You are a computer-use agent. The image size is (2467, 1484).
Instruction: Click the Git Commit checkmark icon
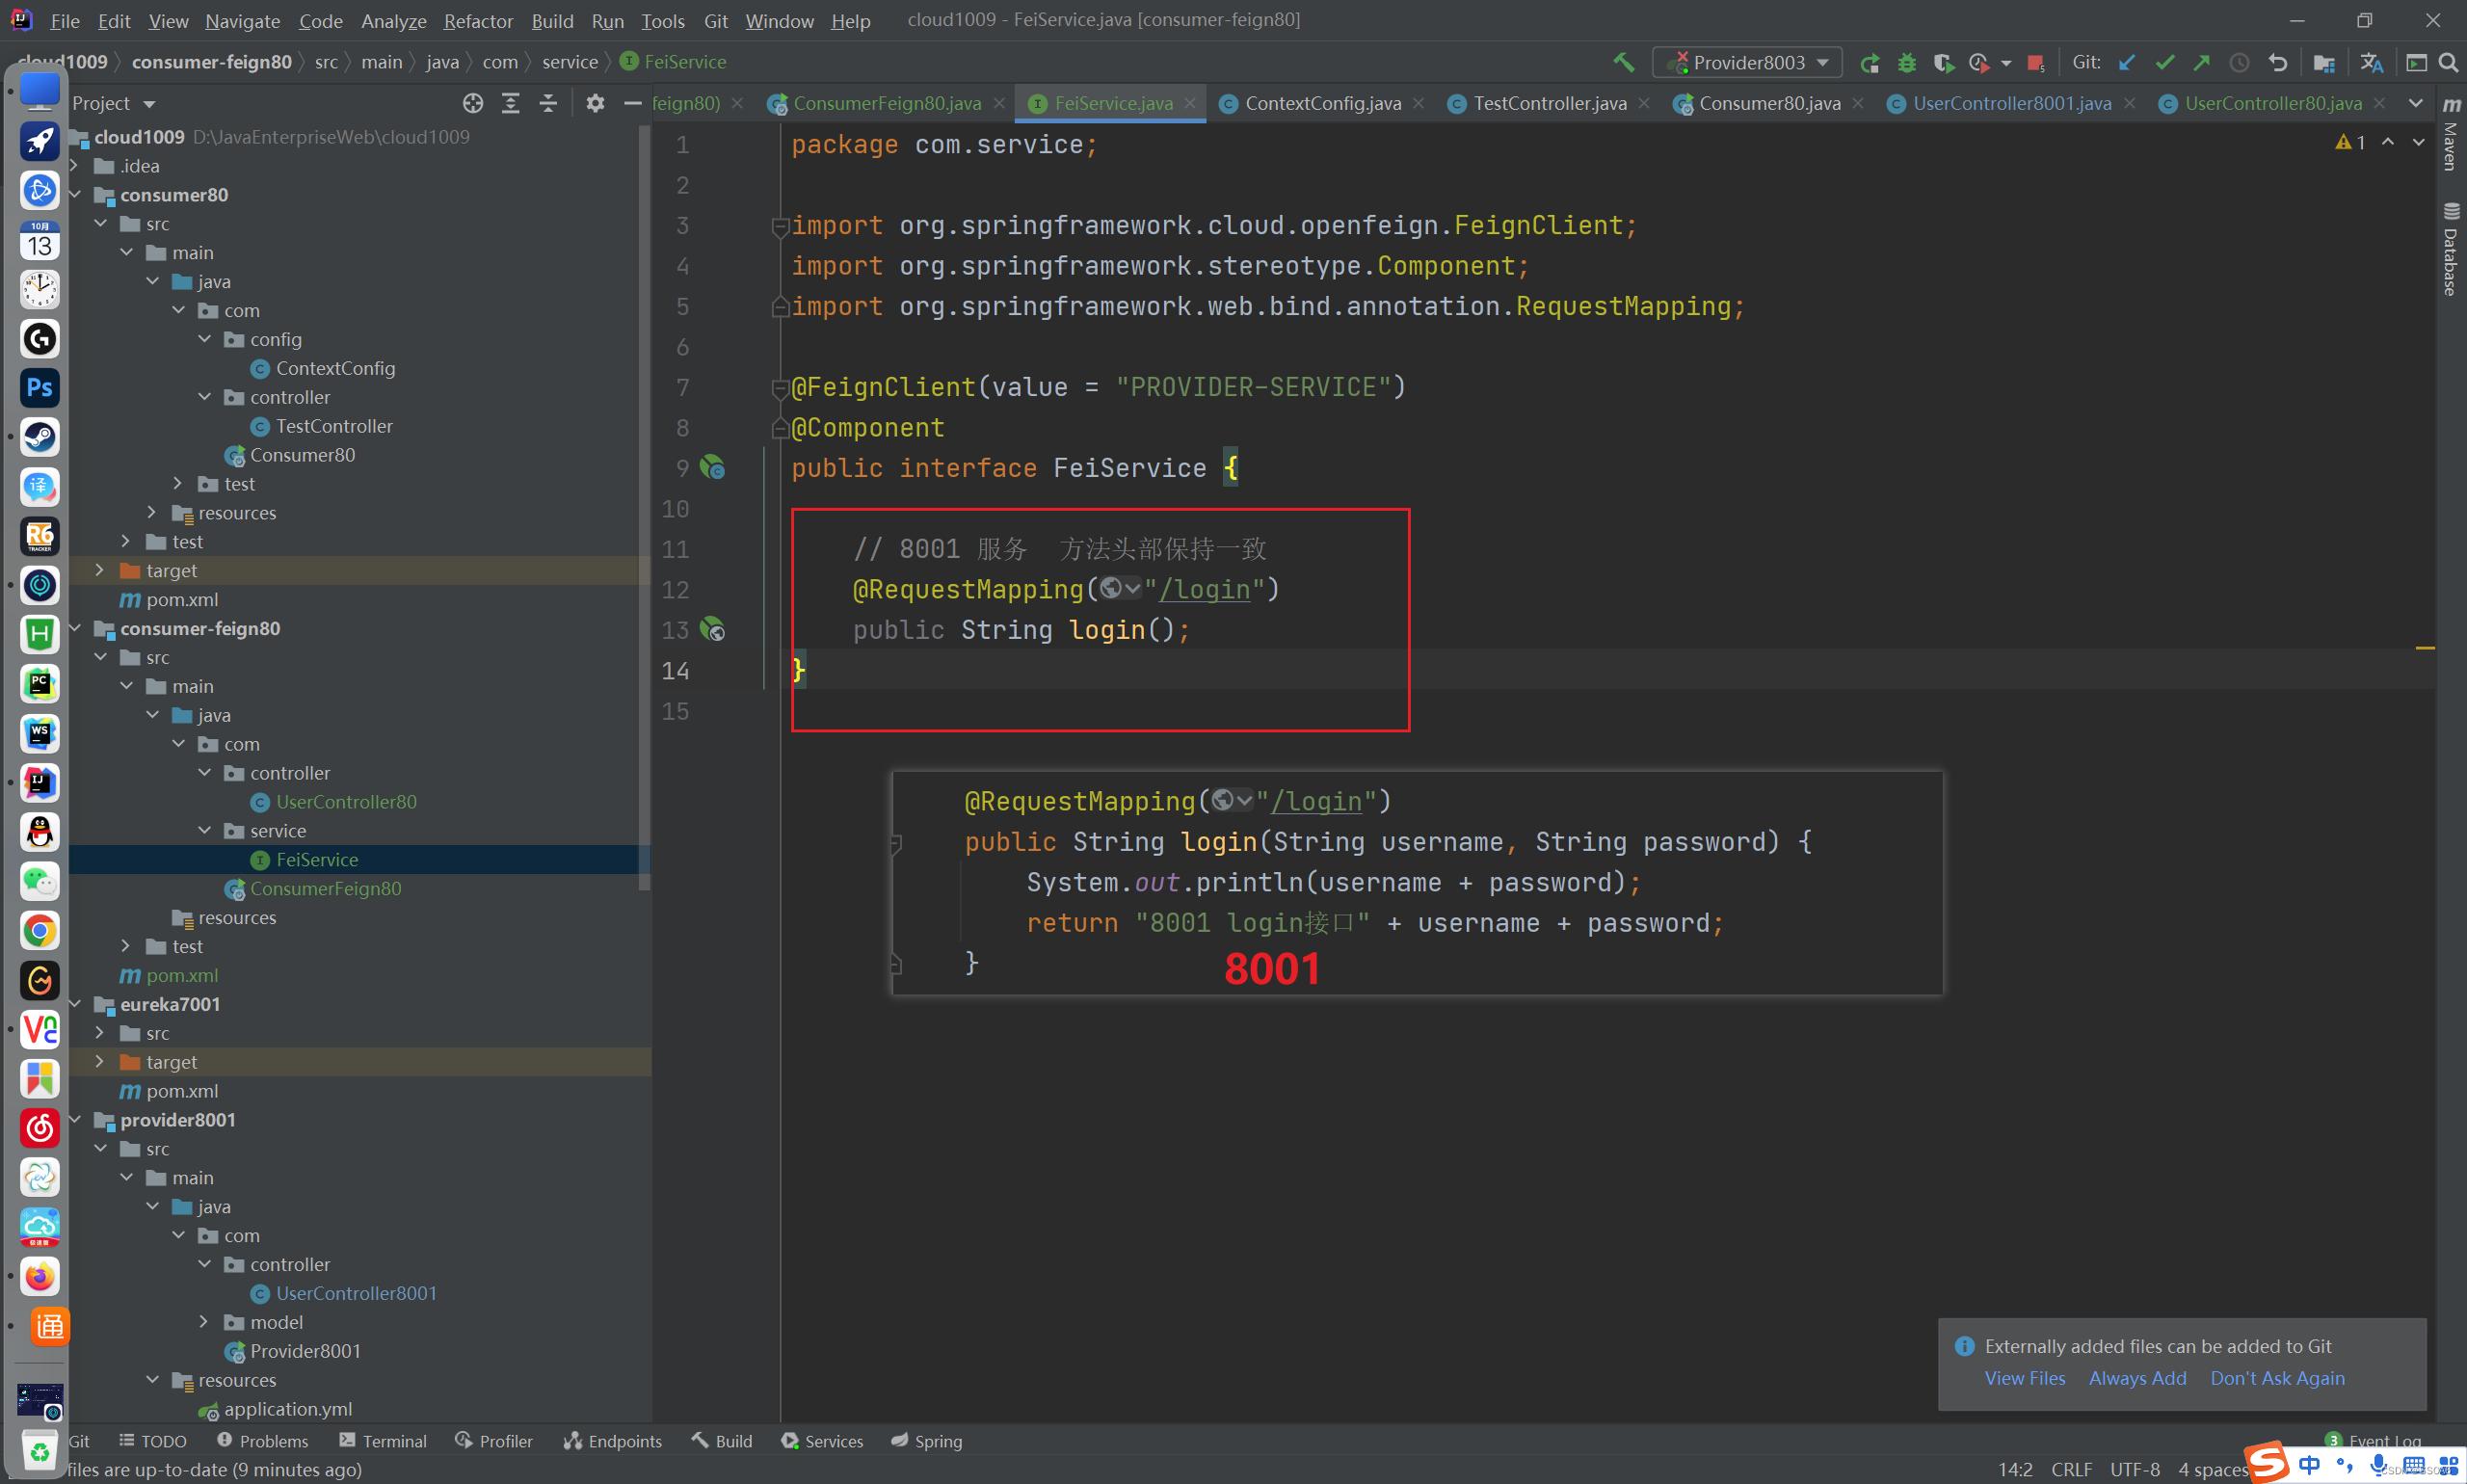(x=2165, y=62)
